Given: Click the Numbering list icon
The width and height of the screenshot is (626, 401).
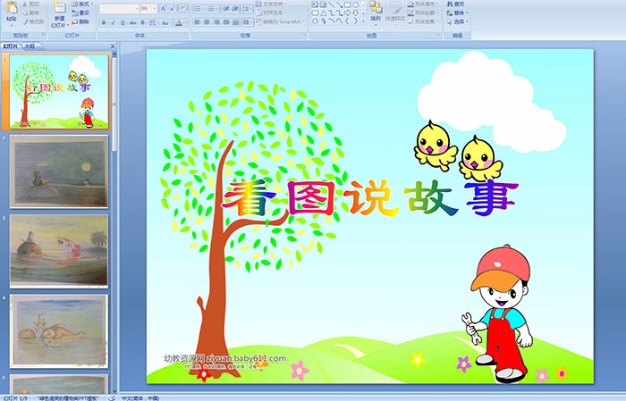Looking at the screenshot, I should pyautogui.click(x=211, y=9).
